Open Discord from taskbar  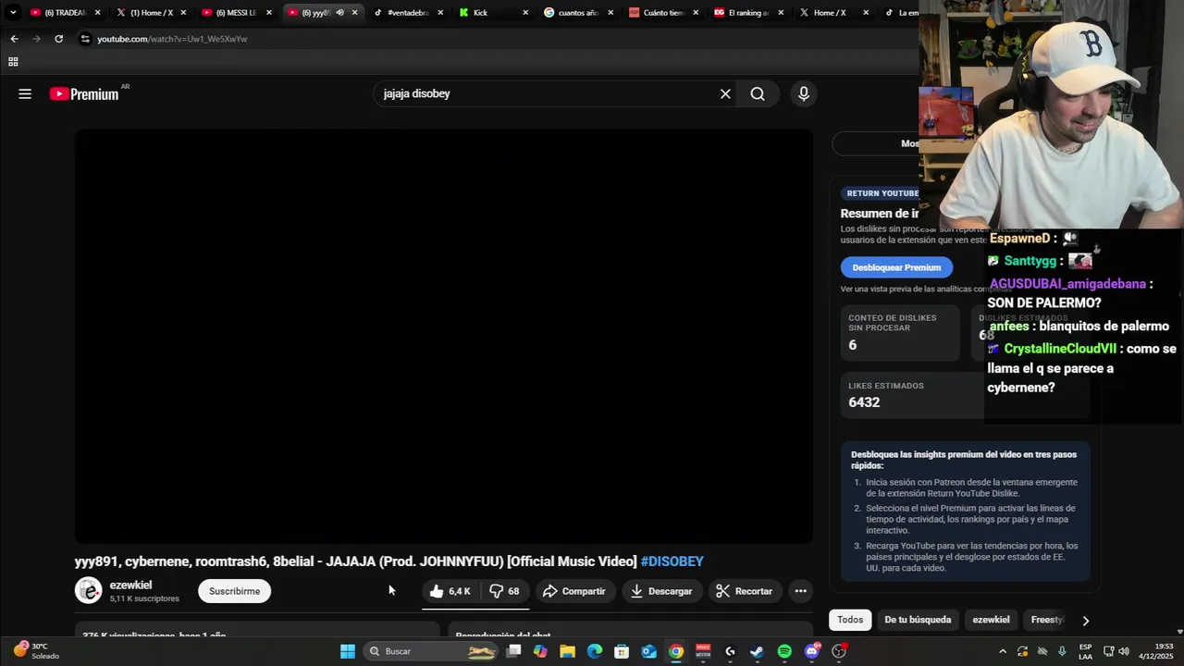(x=812, y=651)
